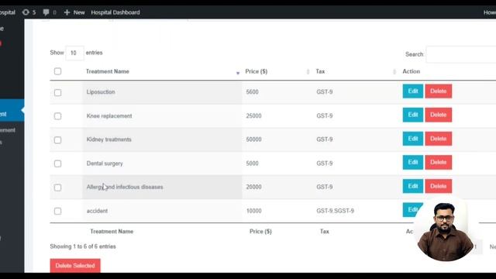
Task: Select the Kidney treatments name cell
Action: point(108,139)
